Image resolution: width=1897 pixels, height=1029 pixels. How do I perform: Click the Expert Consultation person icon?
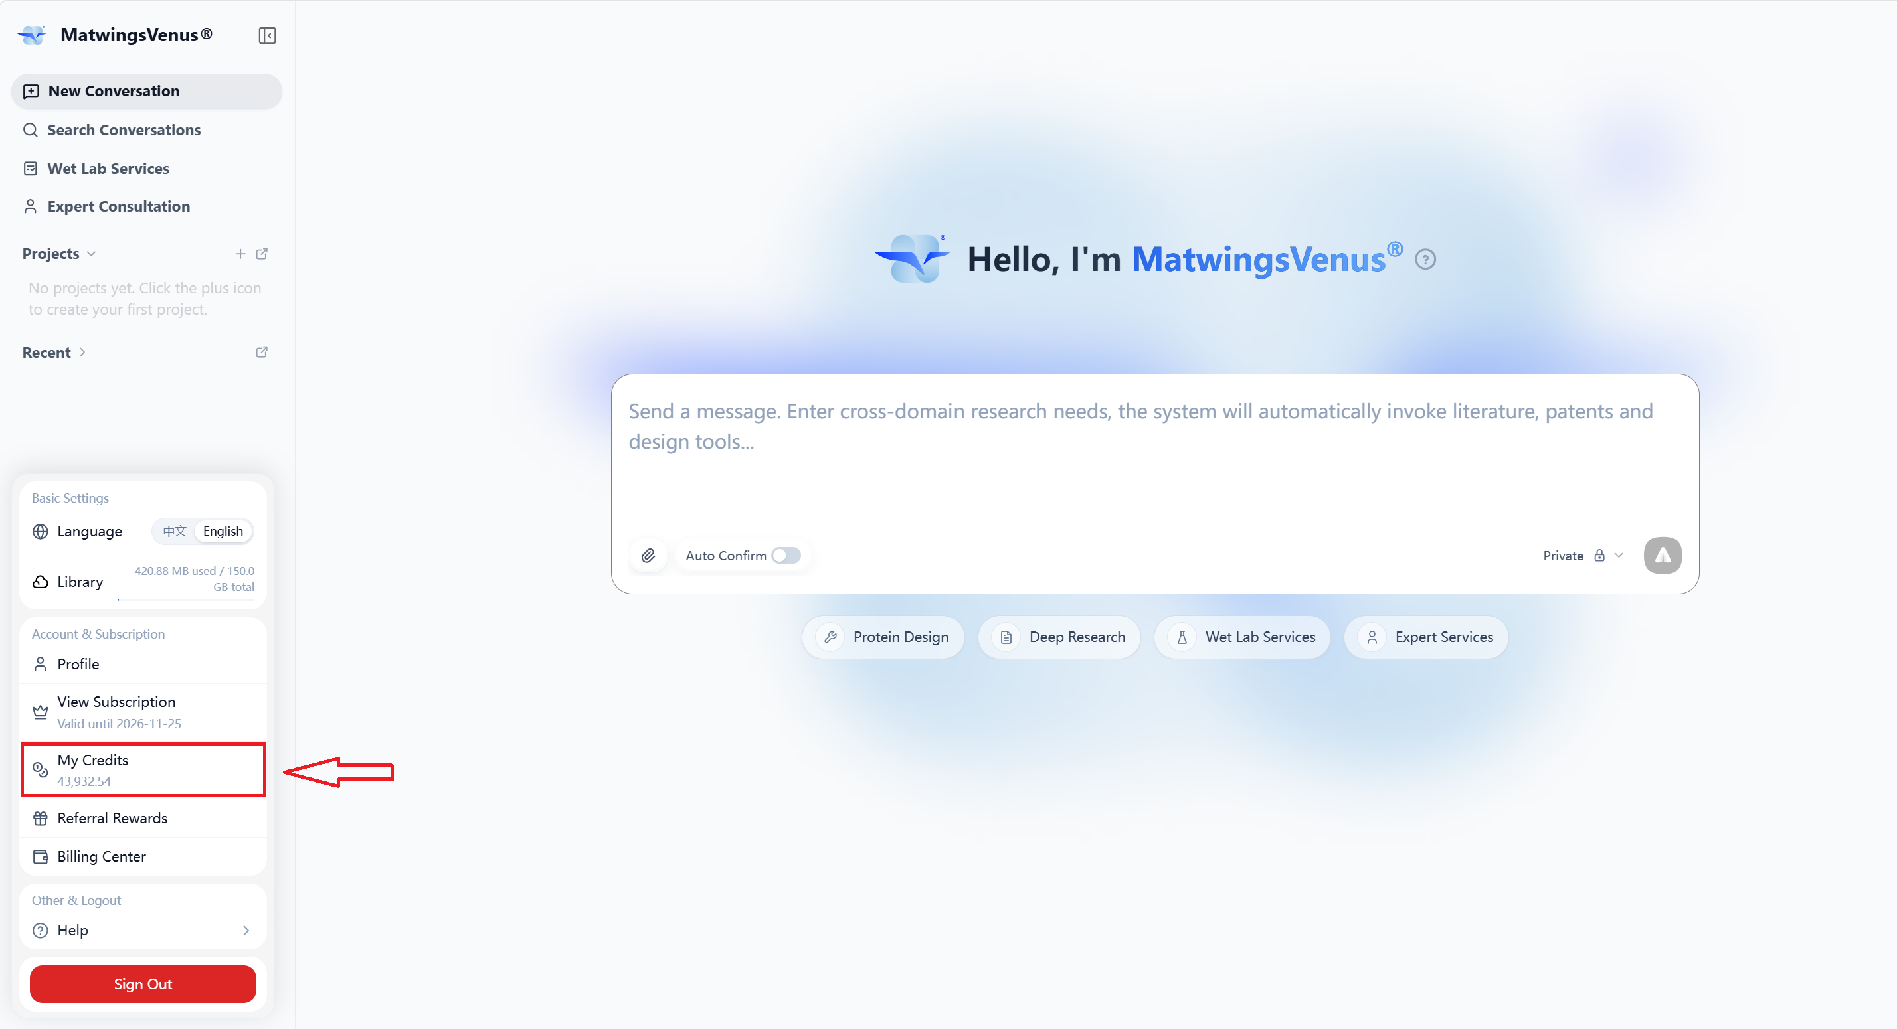click(30, 207)
